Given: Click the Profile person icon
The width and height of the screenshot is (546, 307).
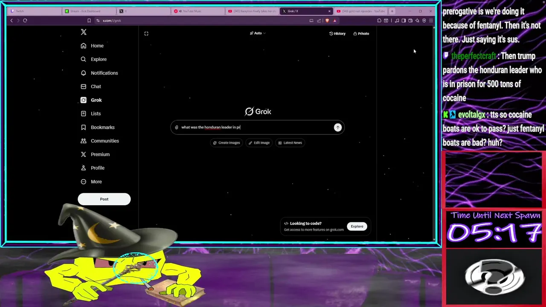Looking at the screenshot, I should click(x=83, y=168).
